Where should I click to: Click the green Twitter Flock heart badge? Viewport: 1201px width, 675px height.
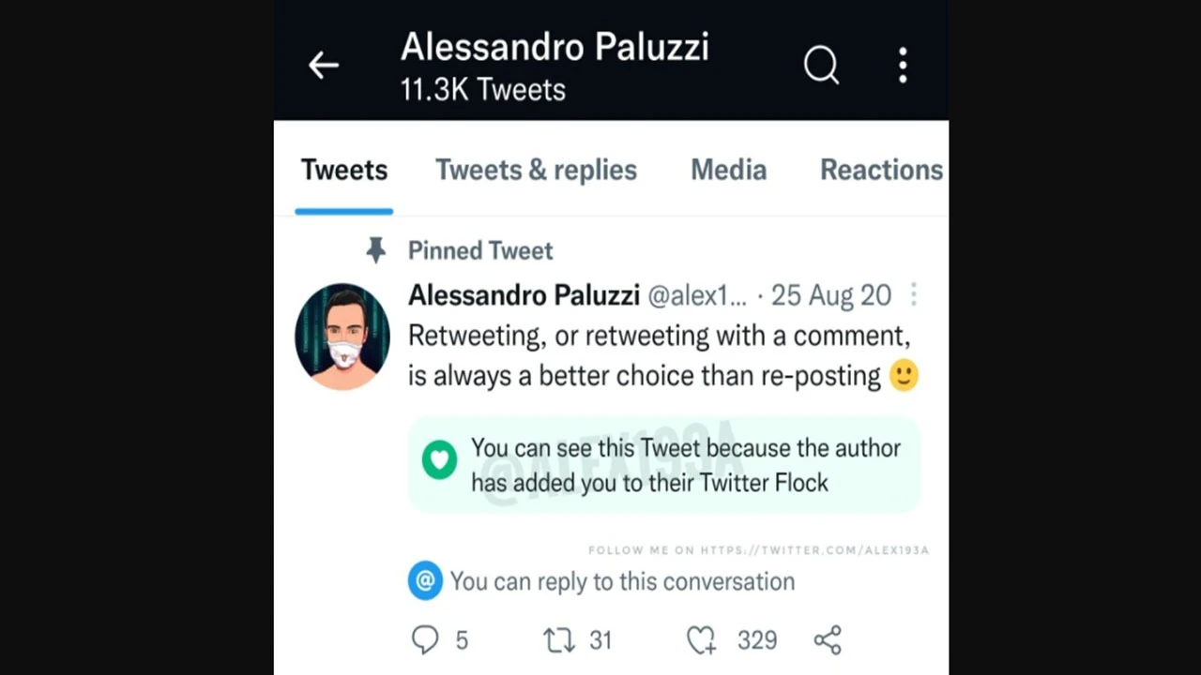tap(439, 459)
